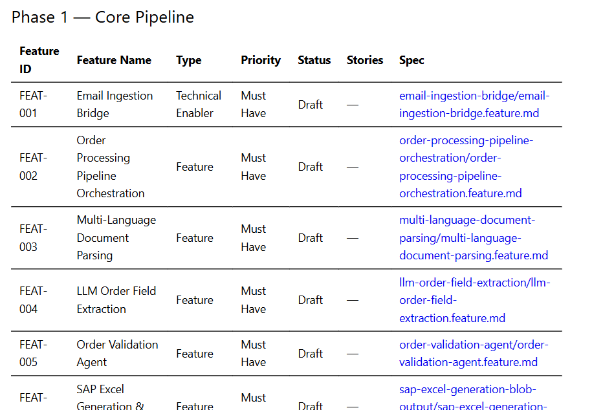This screenshot has width=592, height=410.
Task: Open llm-order-field-extraction spec link
Action: coord(475,300)
